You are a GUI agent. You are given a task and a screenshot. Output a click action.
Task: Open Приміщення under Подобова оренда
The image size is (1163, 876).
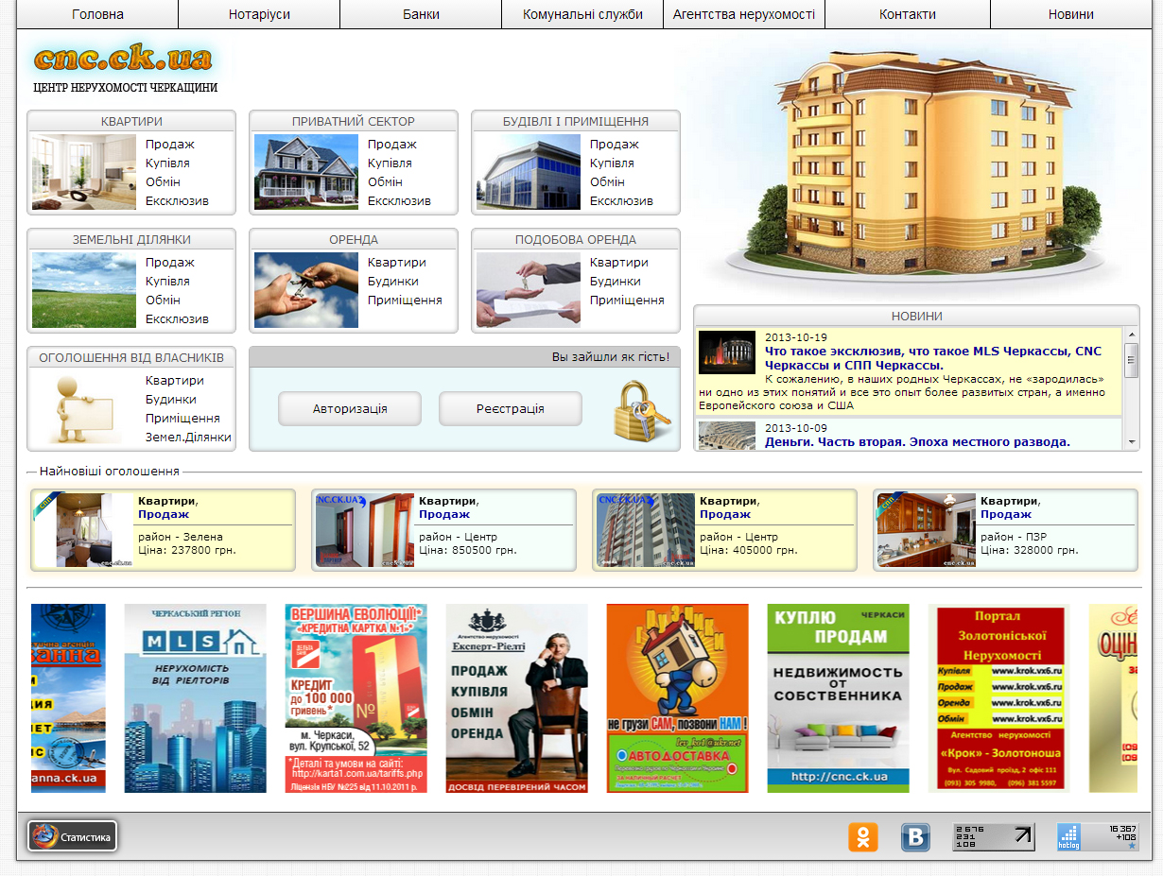pyautogui.click(x=627, y=301)
